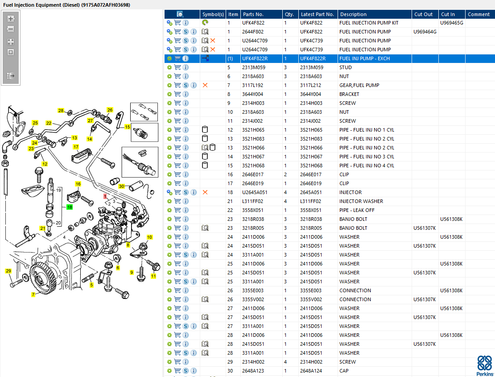The width and height of the screenshot is (495, 377).
Task: Click the Cut In column header
Action: [451, 14]
